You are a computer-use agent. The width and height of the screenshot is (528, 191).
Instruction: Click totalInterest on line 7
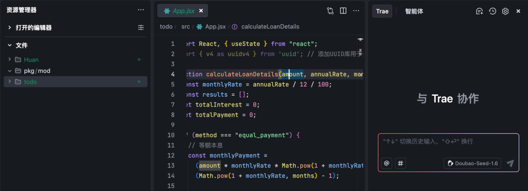pos(219,105)
